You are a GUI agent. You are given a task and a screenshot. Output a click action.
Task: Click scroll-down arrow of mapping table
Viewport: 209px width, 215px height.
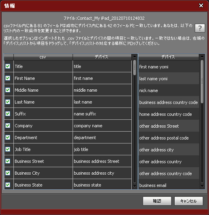(x=134, y=186)
